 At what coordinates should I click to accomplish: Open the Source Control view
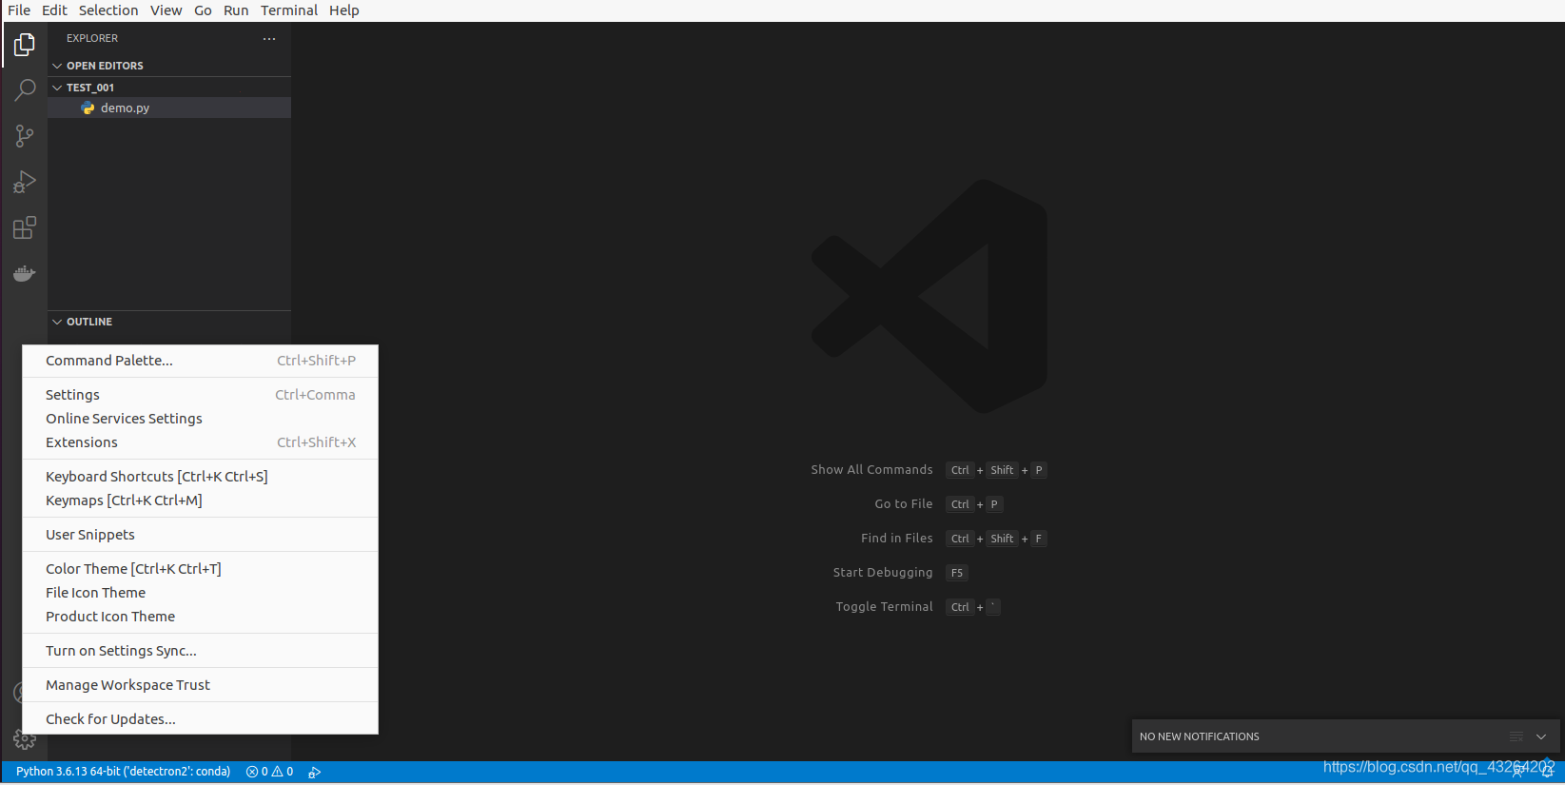pos(25,136)
